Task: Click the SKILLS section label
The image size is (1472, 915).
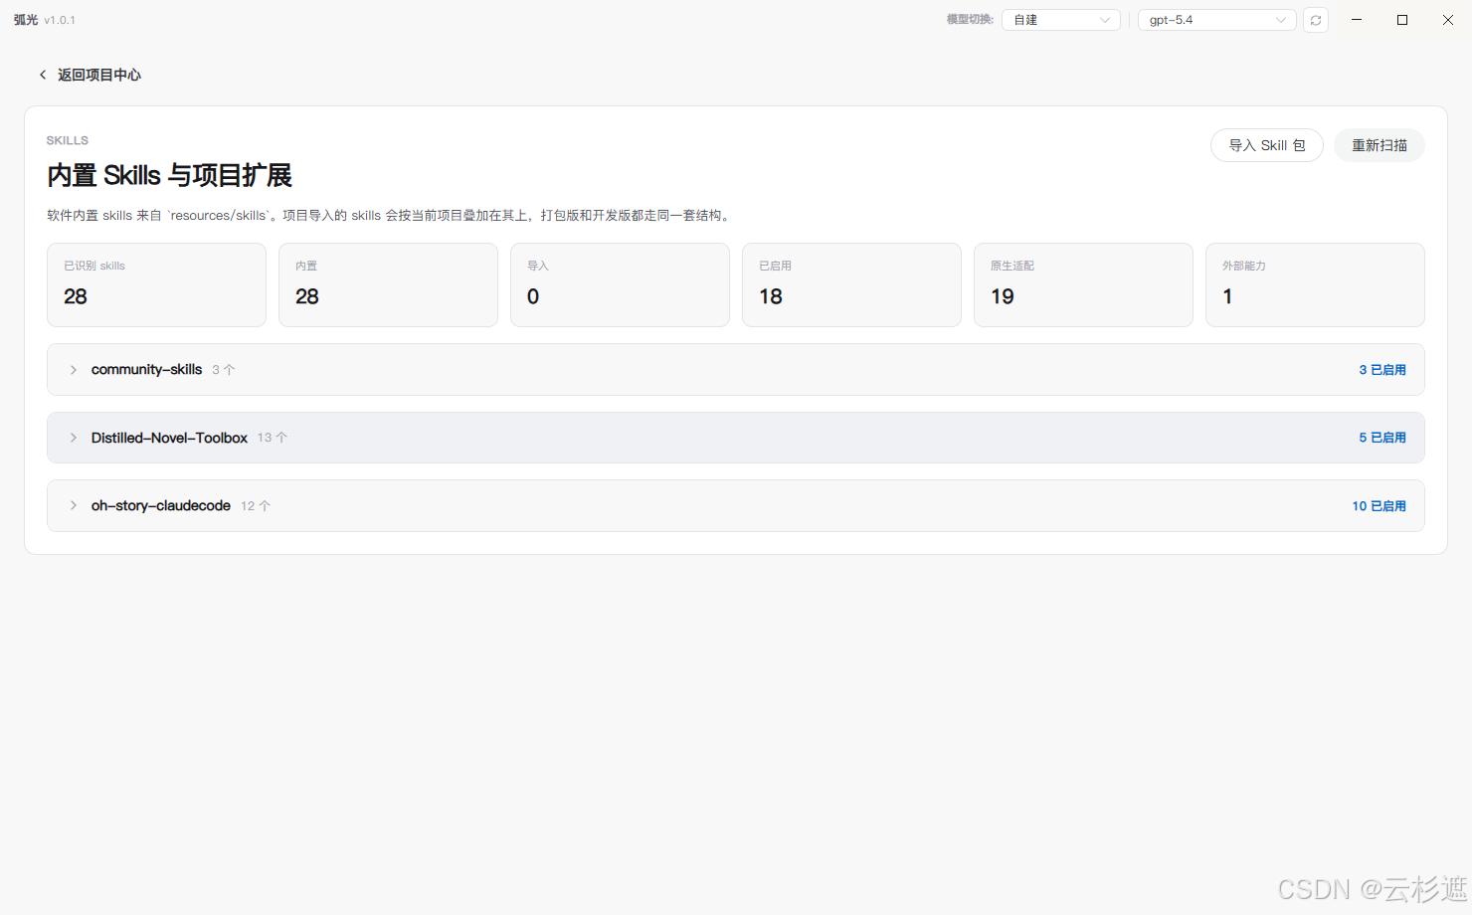Action: (x=67, y=140)
